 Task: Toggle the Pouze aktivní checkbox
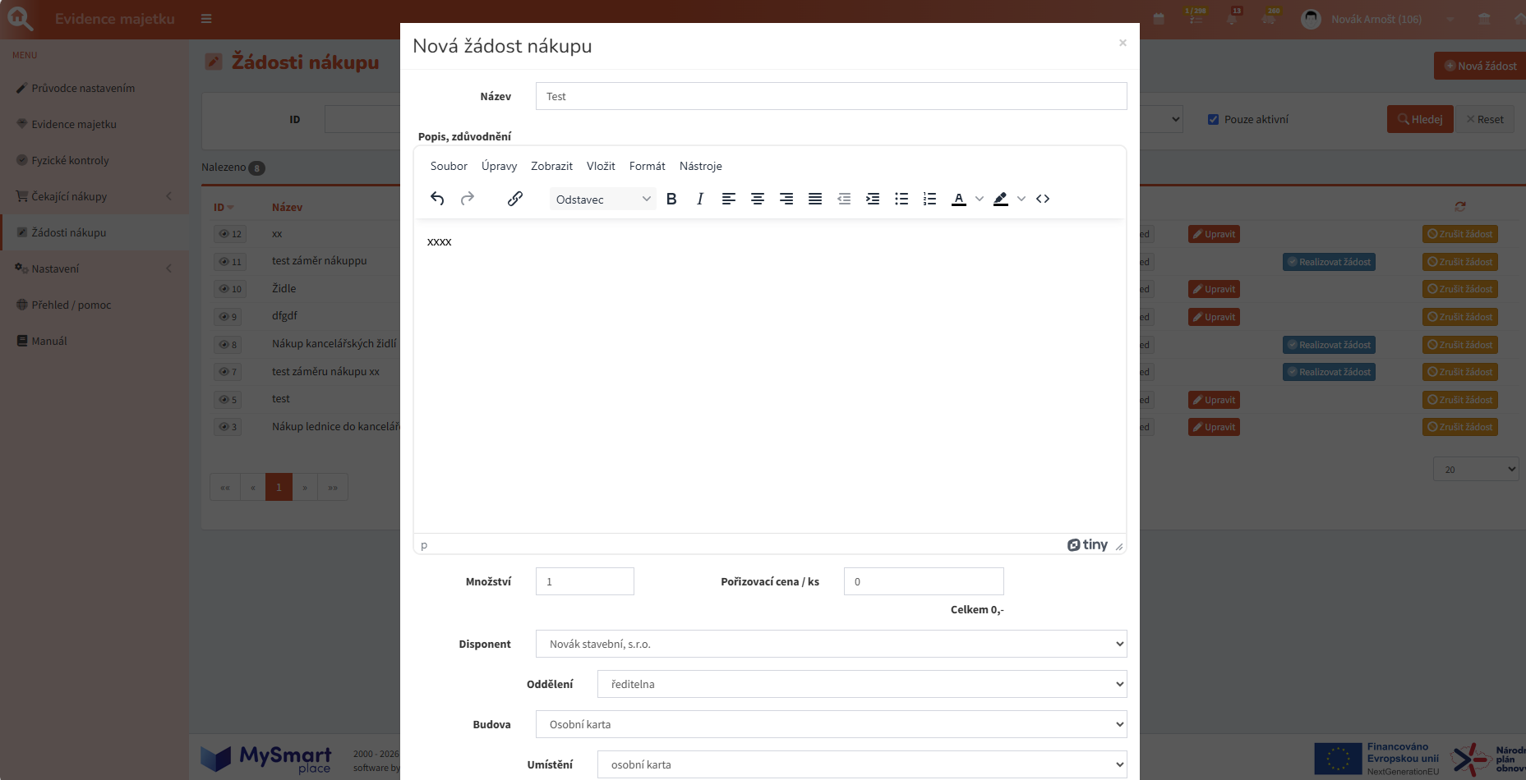point(1213,120)
